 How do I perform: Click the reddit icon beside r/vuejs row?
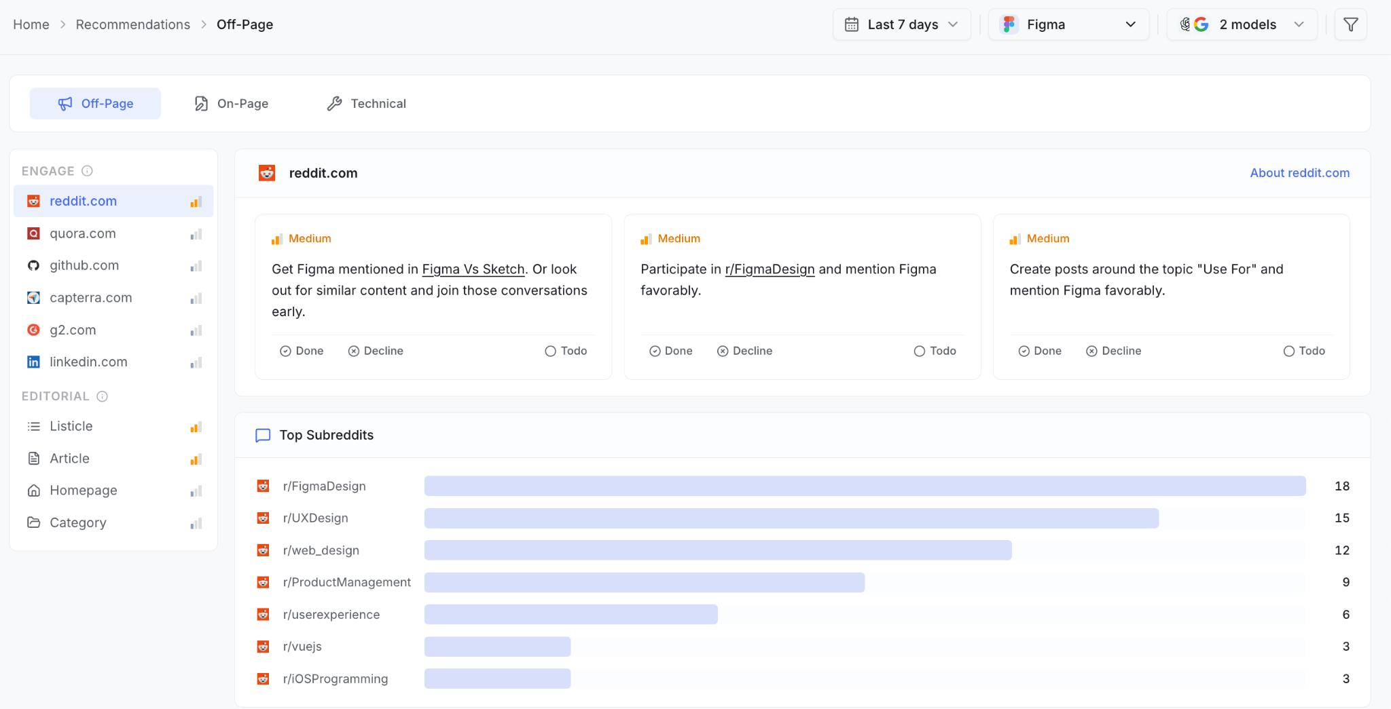[263, 647]
